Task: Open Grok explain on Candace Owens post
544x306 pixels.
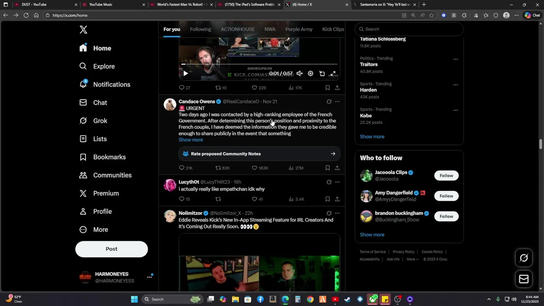Action: click(329, 102)
